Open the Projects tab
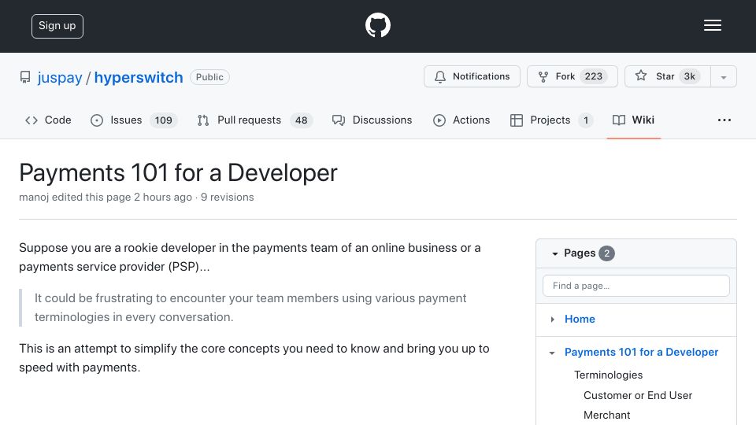The height and width of the screenshot is (425, 756). coord(551,120)
